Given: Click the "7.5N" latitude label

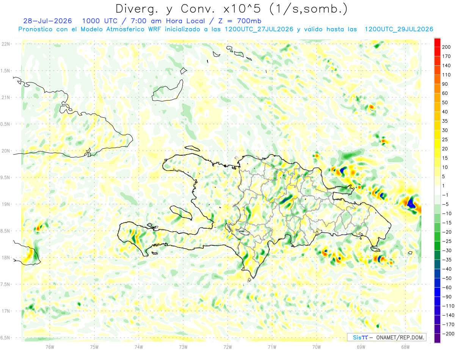Looking at the screenshot, I should [x=5, y=284].
